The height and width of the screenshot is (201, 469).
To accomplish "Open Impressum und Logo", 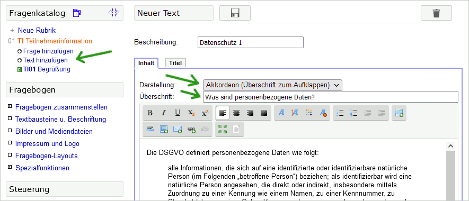I will click(x=47, y=144).
